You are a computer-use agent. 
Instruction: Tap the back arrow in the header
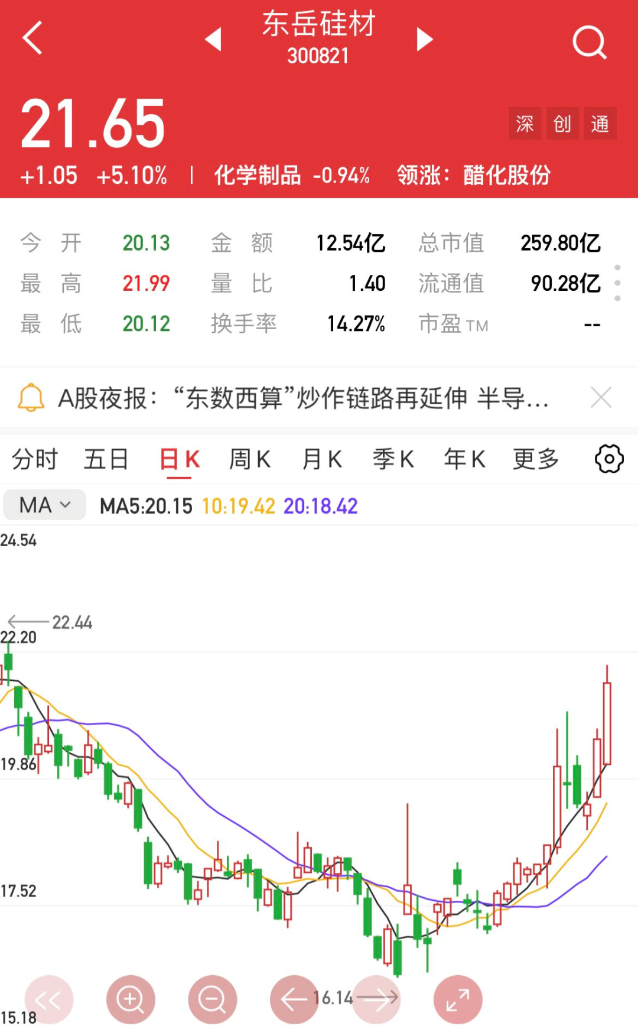(32, 38)
